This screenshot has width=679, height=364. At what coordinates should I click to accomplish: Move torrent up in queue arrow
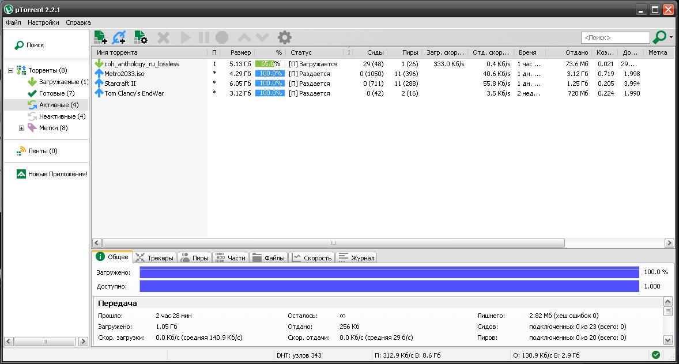tap(244, 37)
